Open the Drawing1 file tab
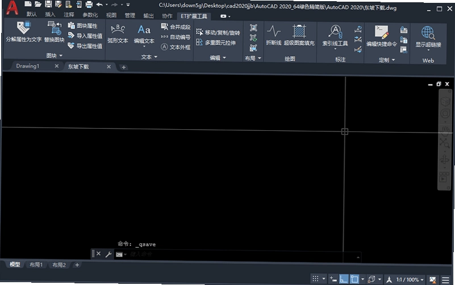This screenshot has width=455, height=285. point(28,66)
